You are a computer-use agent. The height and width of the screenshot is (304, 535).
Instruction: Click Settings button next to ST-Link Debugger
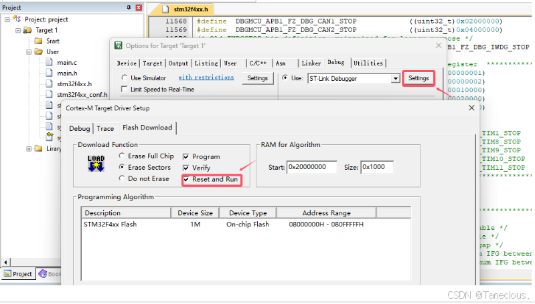418,78
